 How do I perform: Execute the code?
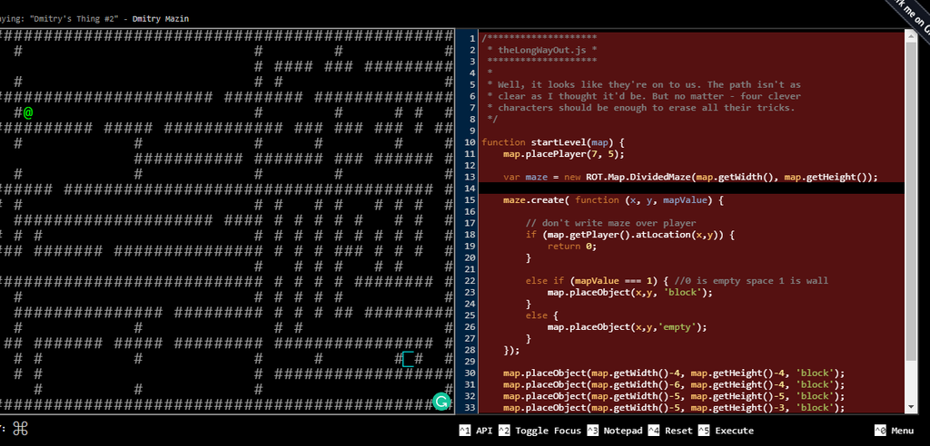tap(734, 431)
